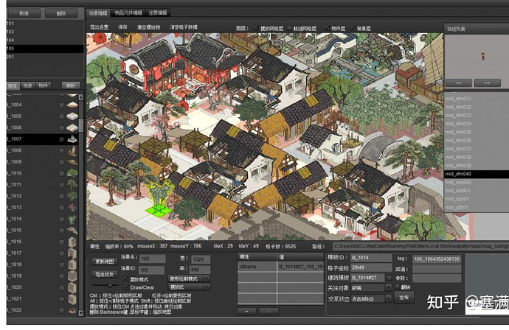
Task: Tick the checkbox beside B_1010
Action: click(61, 173)
